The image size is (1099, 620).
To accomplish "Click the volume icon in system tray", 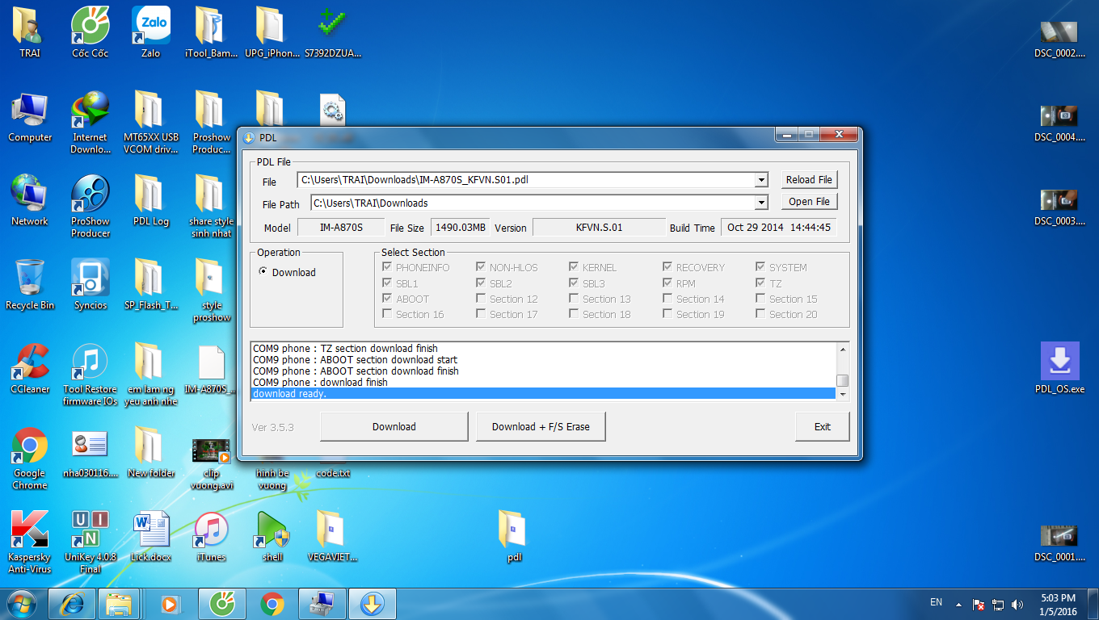I will tap(1017, 604).
